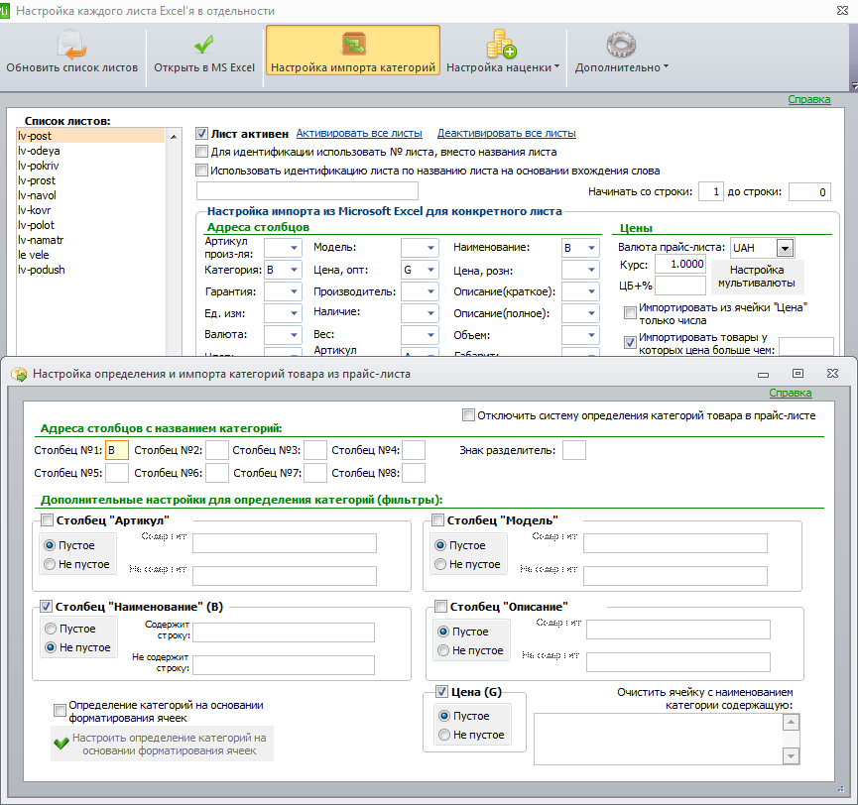Maximize the category settings dialog
The height and width of the screenshot is (805, 858).
pos(797,374)
